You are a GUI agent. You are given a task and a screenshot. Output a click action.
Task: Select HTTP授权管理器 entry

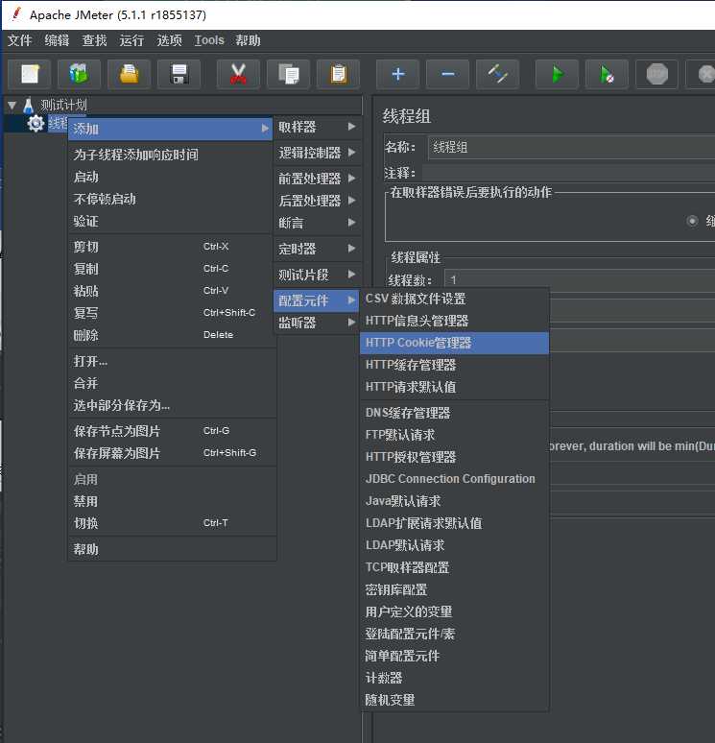(x=454, y=457)
